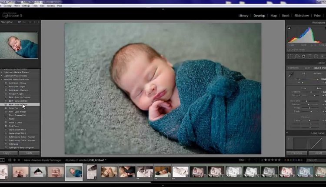This screenshot has width=326, height=187.
Task: Expand Lightroom General Presets folder
Action: point(2,72)
